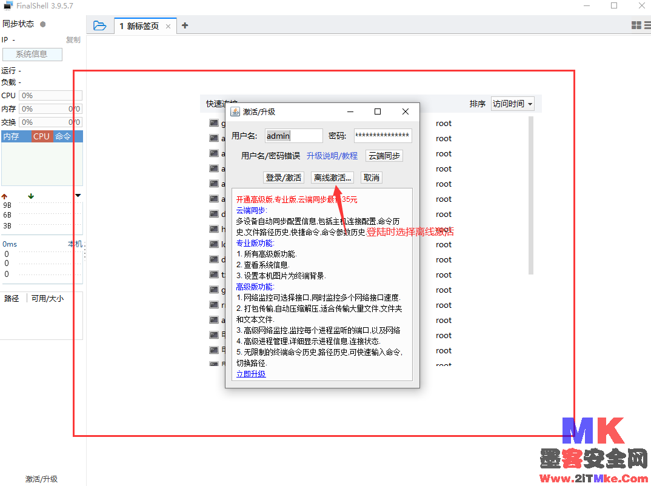The image size is (651, 486).
Task: Open 系统信息 in the sidebar
Action: pyautogui.click(x=32, y=55)
